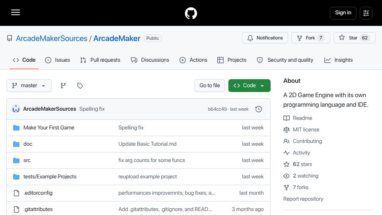
Task: Open the .editorconfig file
Action: [38, 193]
